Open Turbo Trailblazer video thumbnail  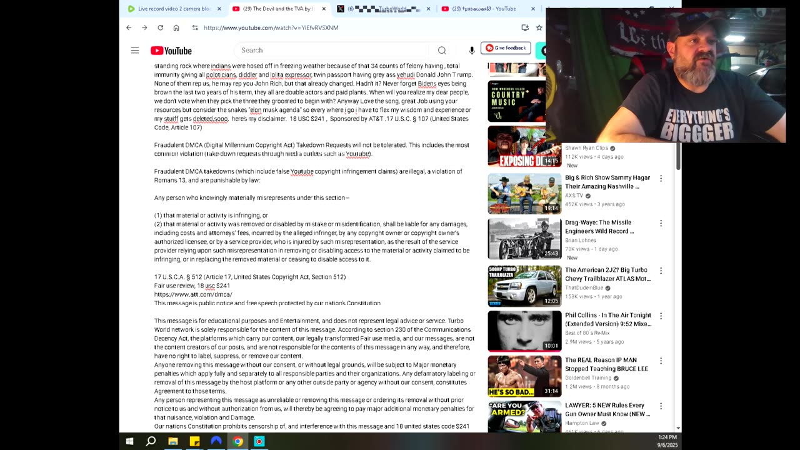tap(524, 286)
